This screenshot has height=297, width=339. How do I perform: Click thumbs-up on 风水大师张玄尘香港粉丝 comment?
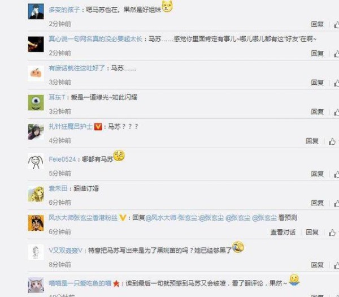pyautogui.click(x=332, y=233)
